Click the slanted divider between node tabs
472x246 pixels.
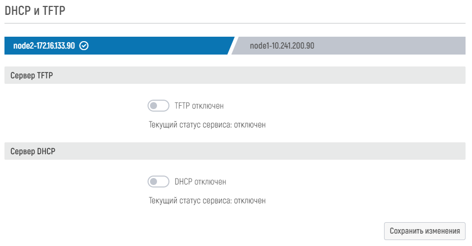click(232, 46)
